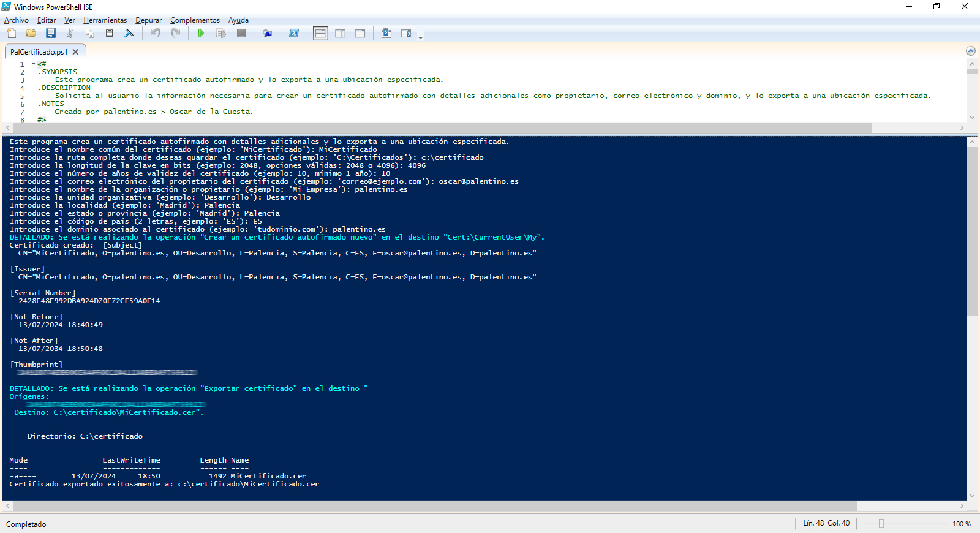Save the script using the floppy disk icon
The image size is (980, 533).
pyautogui.click(x=51, y=33)
